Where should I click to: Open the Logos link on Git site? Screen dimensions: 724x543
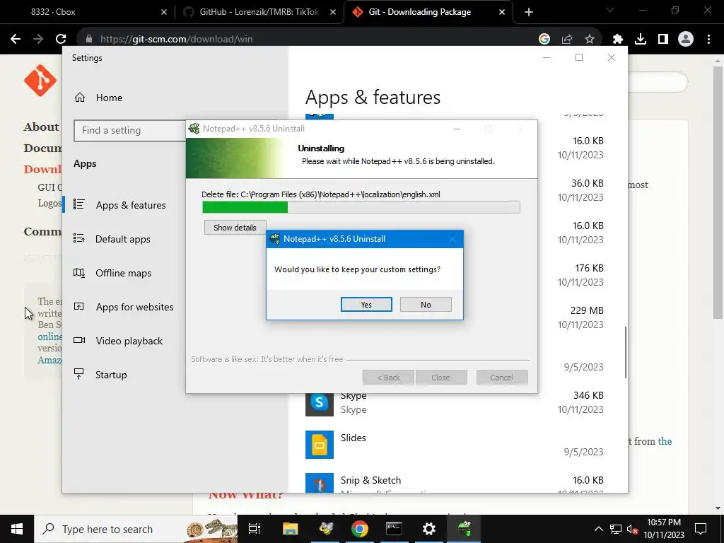(50, 203)
